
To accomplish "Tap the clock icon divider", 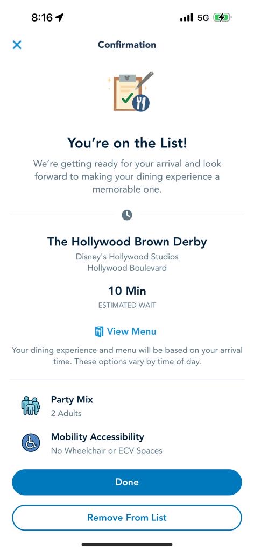I will coord(127,215).
